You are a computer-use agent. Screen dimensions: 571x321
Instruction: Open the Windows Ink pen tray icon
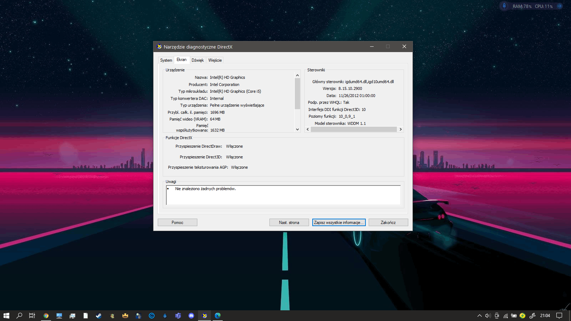pos(532,316)
